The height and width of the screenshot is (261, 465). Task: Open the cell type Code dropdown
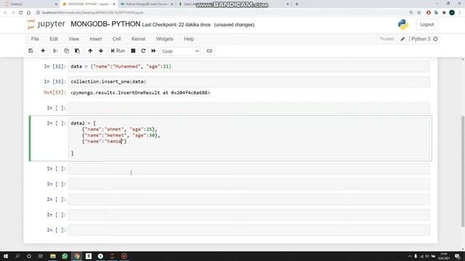click(180, 51)
